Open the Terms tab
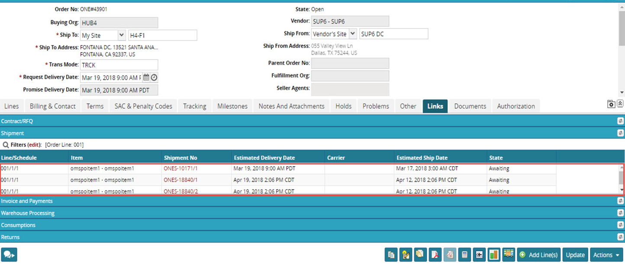This screenshot has height=264, width=625. pos(95,106)
